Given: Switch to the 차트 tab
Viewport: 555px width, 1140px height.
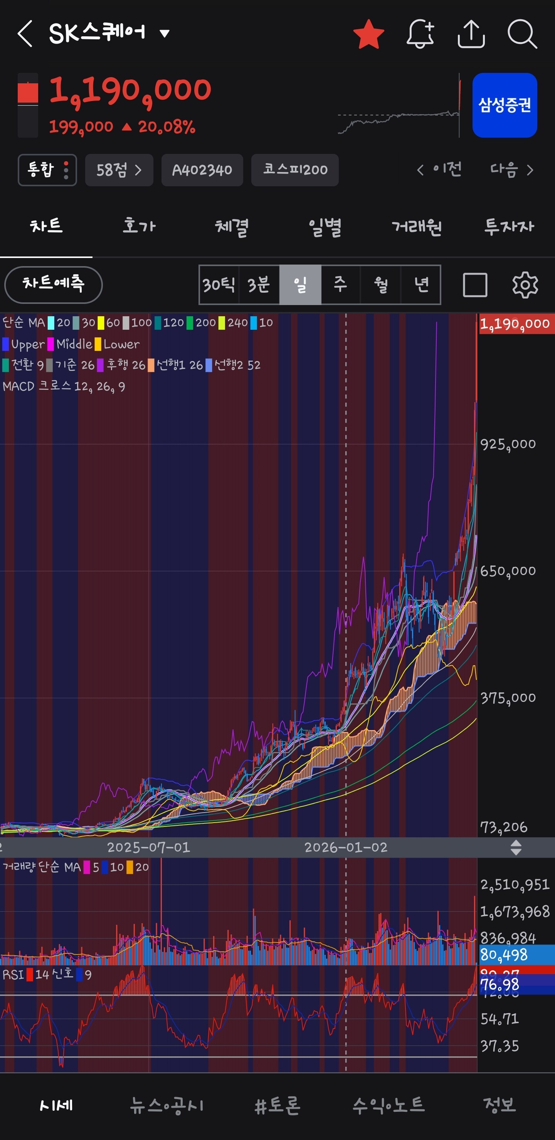Looking at the screenshot, I should (x=46, y=227).
